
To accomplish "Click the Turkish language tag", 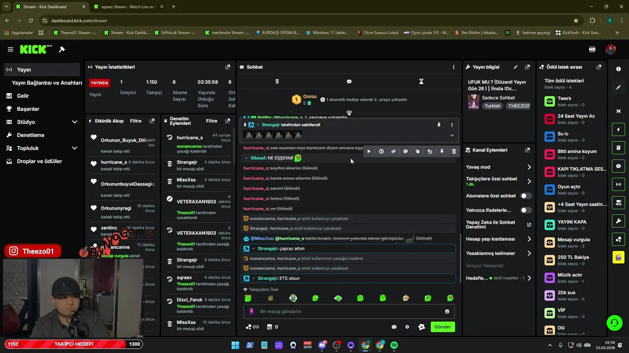I will [492, 106].
